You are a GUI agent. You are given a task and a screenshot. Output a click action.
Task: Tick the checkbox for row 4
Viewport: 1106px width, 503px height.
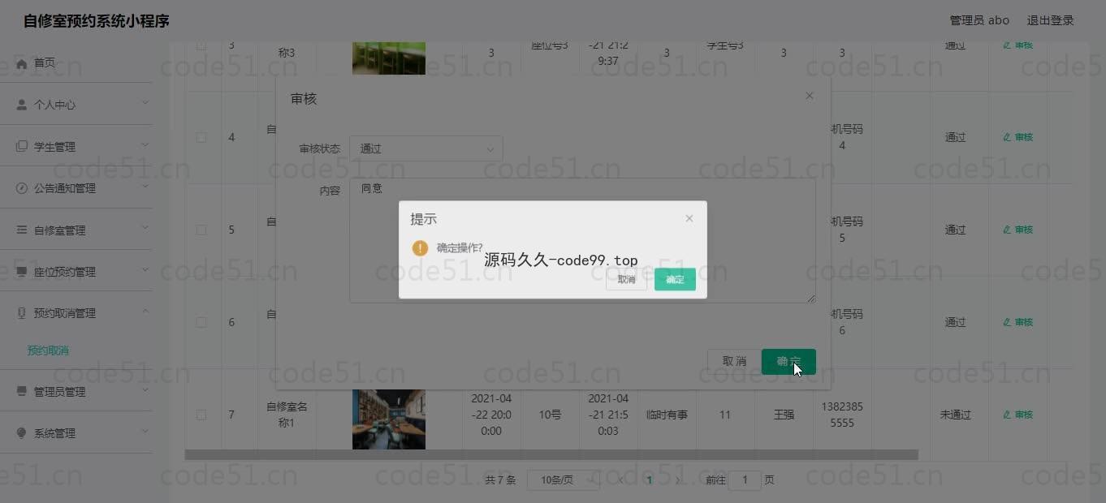tap(201, 137)
